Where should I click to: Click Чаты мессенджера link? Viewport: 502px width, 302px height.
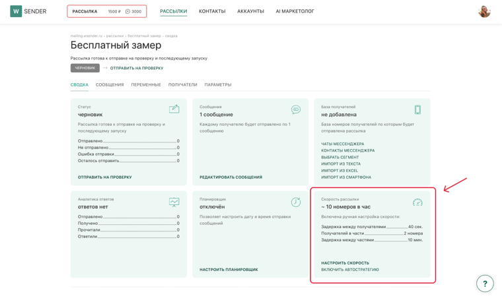[x=343, y=144]
